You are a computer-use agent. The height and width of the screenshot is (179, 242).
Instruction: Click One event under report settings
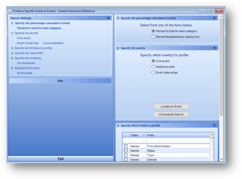pyautogui.click(x=24, y=38)
